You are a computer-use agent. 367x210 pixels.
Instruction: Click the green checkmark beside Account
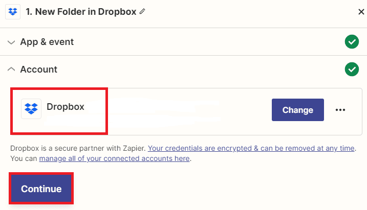(x=352, y=69)
